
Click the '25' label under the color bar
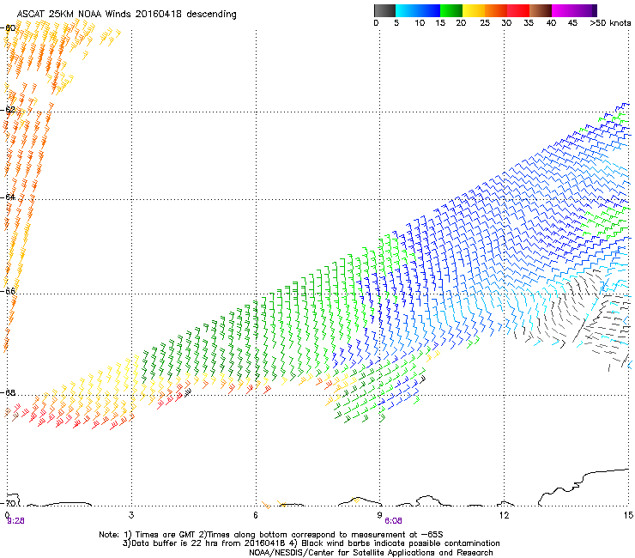[x=485, y=23]
